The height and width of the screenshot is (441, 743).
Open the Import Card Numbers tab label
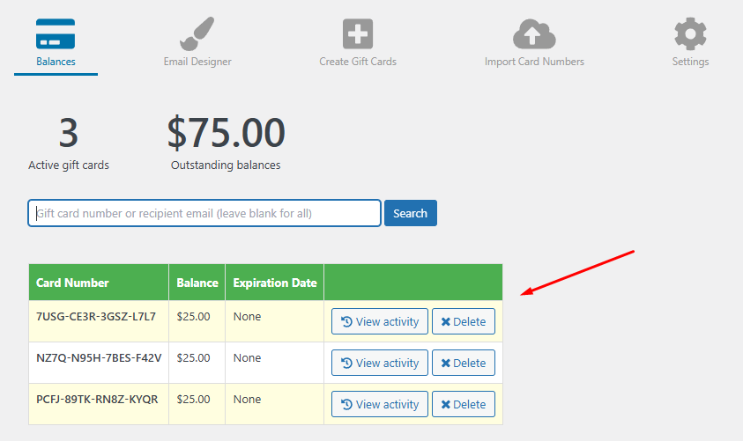point(534,62)
